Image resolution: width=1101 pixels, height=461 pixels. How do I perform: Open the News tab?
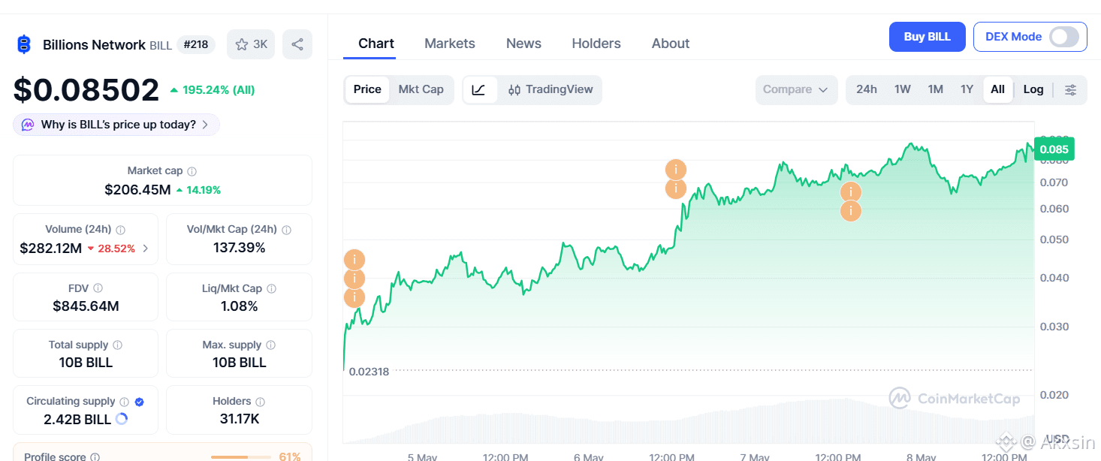point(523,44)
